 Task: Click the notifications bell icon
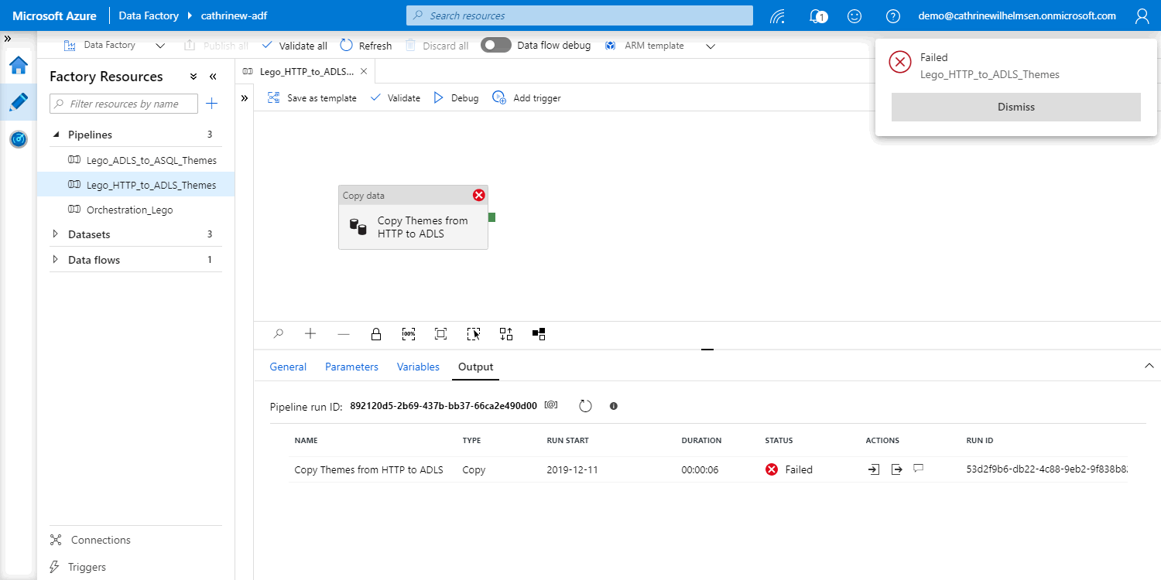tap(817, 15)
